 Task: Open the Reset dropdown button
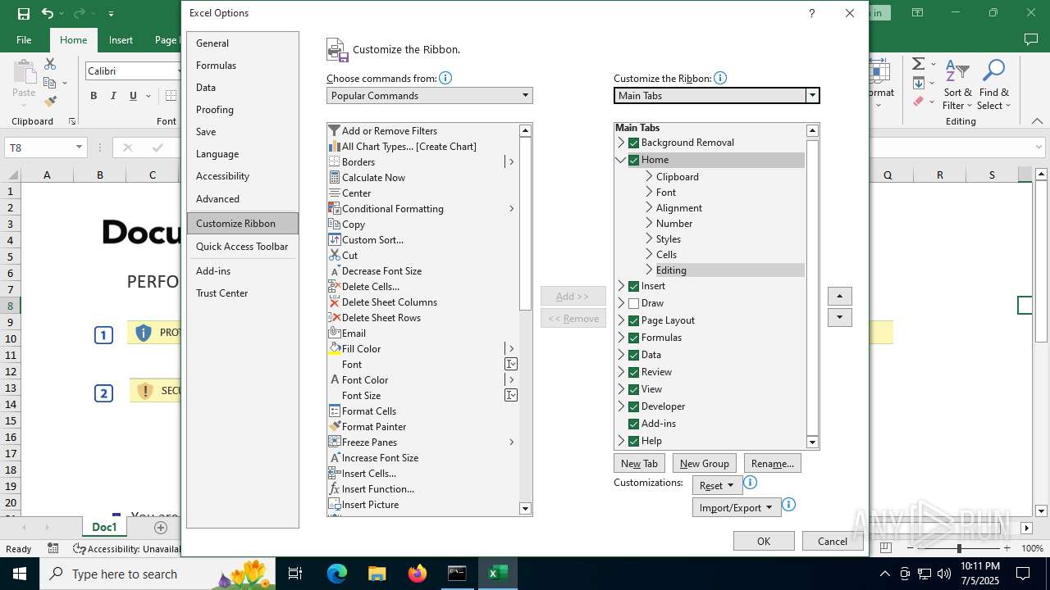(717, 485)
